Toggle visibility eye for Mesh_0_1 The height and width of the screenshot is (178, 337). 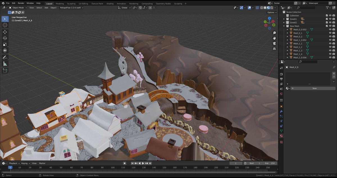pos(330,33)
